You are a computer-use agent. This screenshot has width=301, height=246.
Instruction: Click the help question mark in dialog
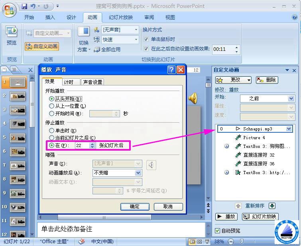click(171, 70)
